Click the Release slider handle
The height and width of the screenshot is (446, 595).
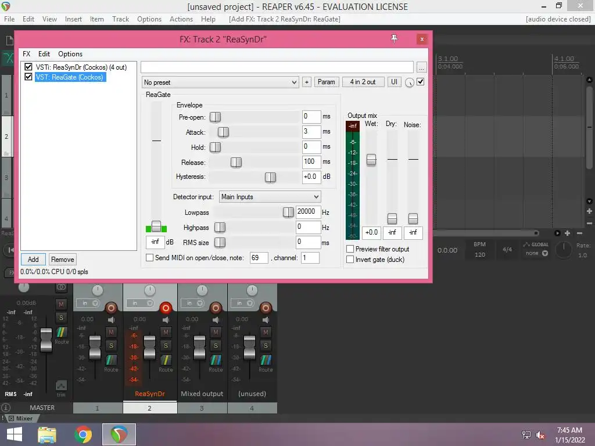(x=236, y=163)
